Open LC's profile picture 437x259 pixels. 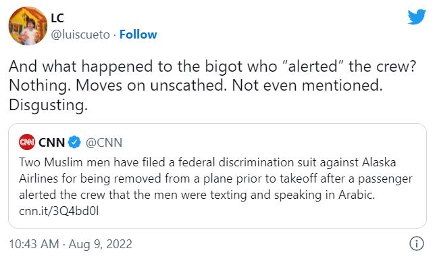(28, 26)
